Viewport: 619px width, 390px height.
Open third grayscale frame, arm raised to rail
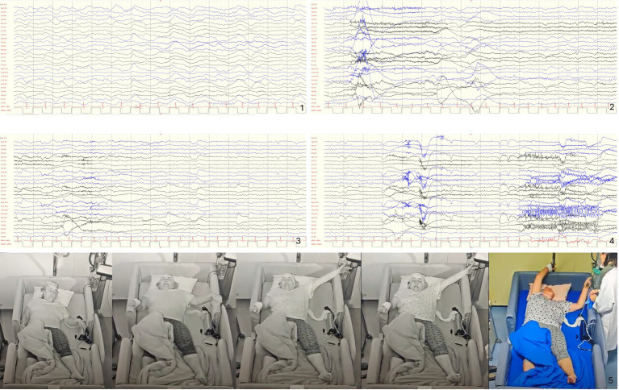click(x=299, y=321)
